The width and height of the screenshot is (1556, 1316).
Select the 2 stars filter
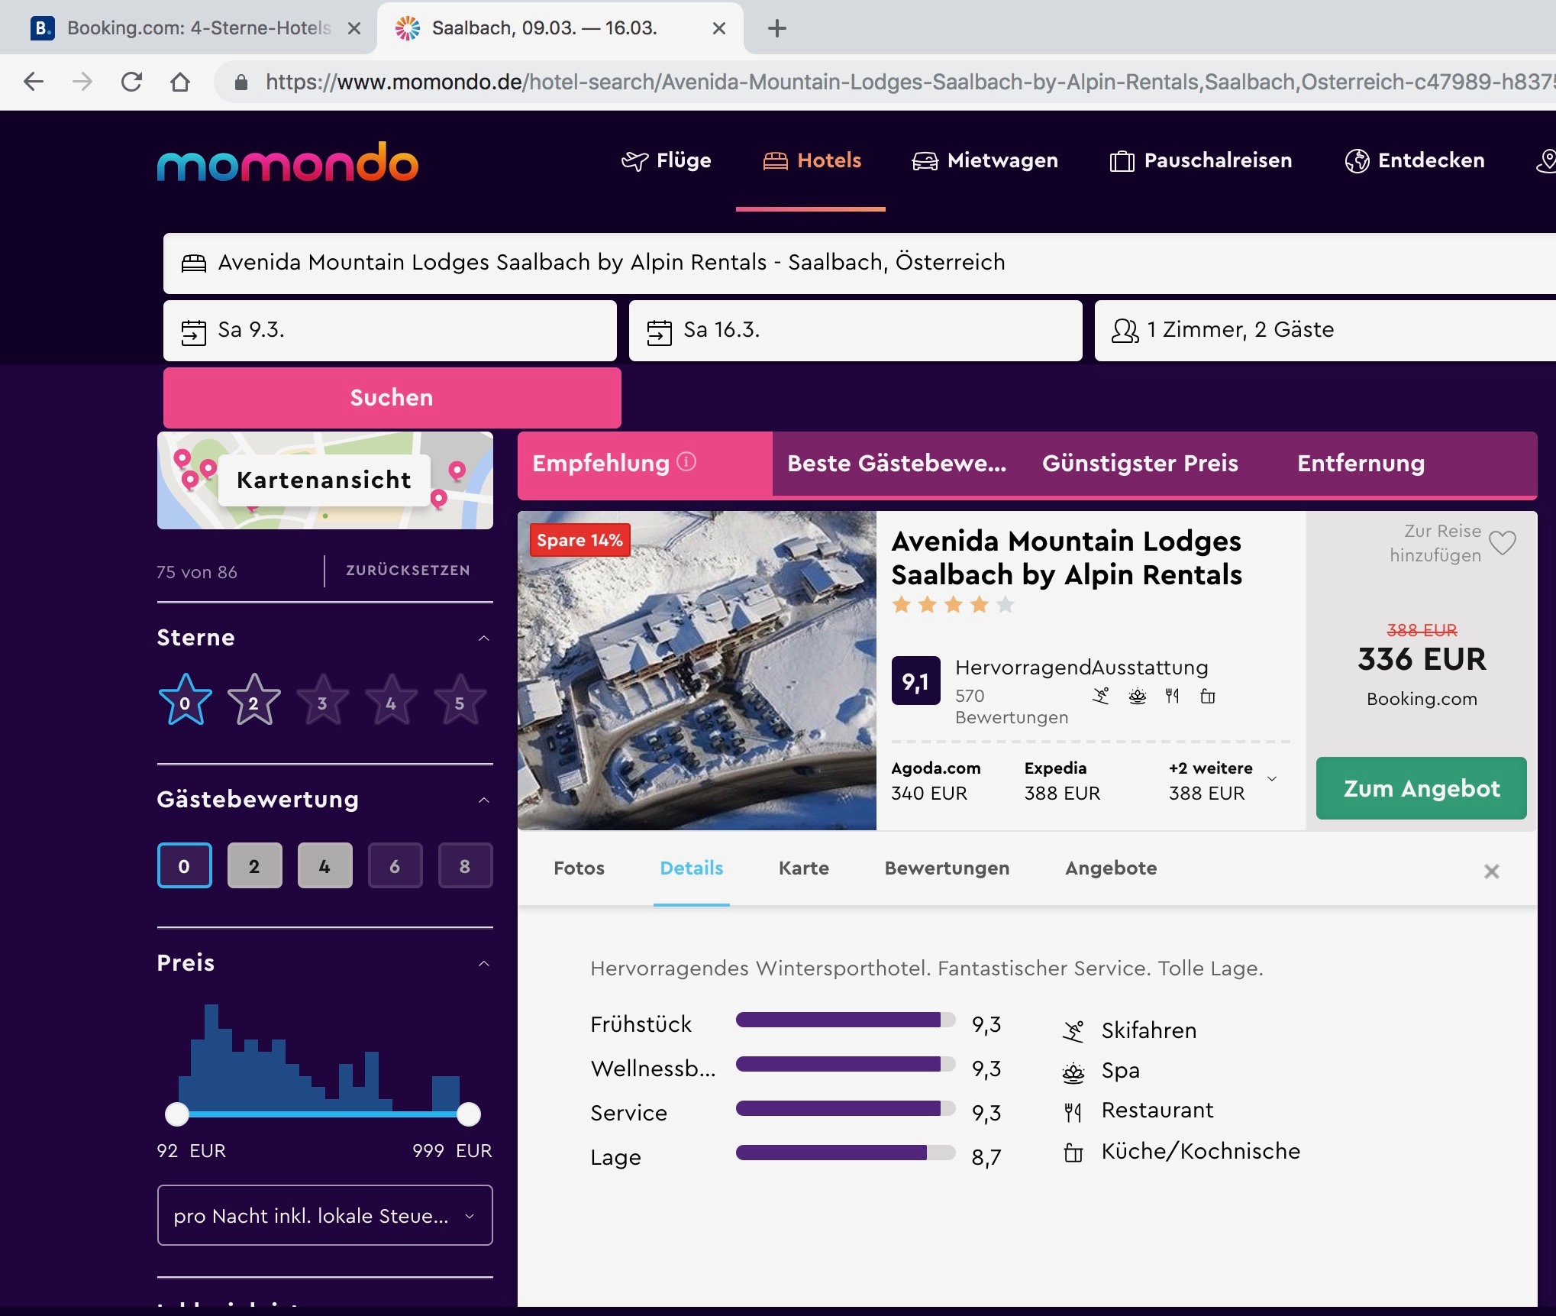click(x=253, y=700)
